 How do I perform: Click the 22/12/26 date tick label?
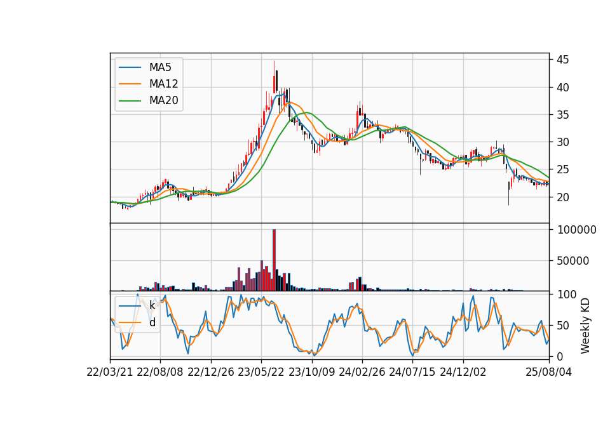tap(211, 372)
